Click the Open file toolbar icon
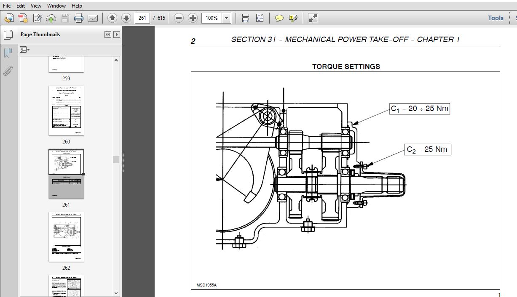Viewport: 517px width, 297px height. point(9,18)
